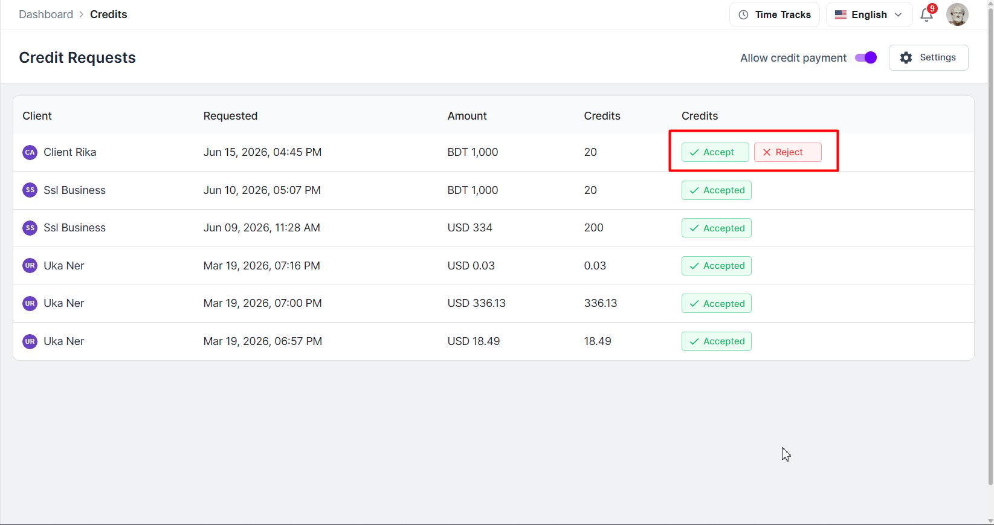Open the user profile avatar
994x525 pixels.
click(957, 14)
